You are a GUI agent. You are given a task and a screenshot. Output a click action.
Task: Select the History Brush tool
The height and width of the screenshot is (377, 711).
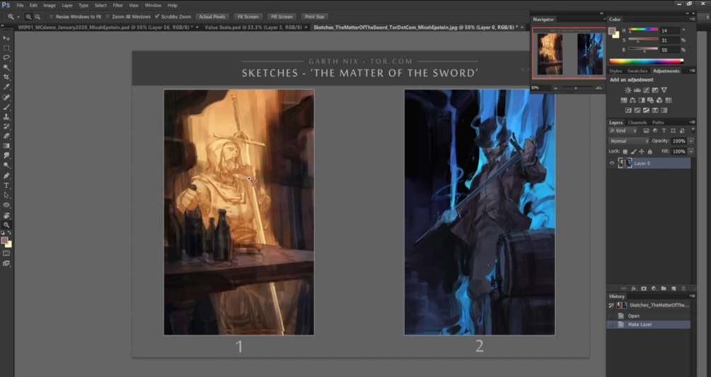(6, 126)
